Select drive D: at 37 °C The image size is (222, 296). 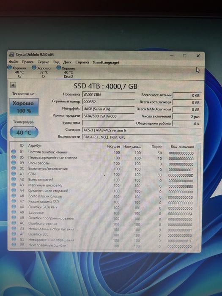(x=42, y=72)
